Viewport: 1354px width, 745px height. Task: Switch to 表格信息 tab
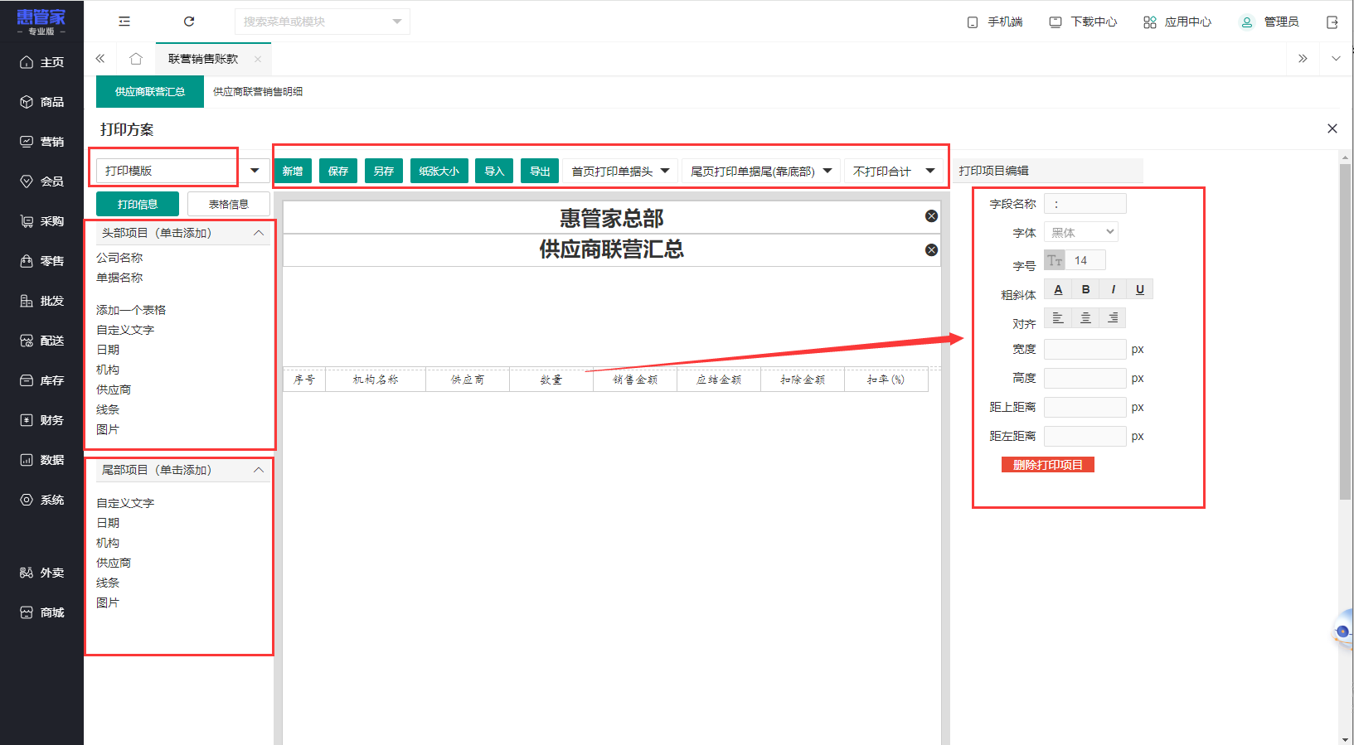tap(229, 204)
